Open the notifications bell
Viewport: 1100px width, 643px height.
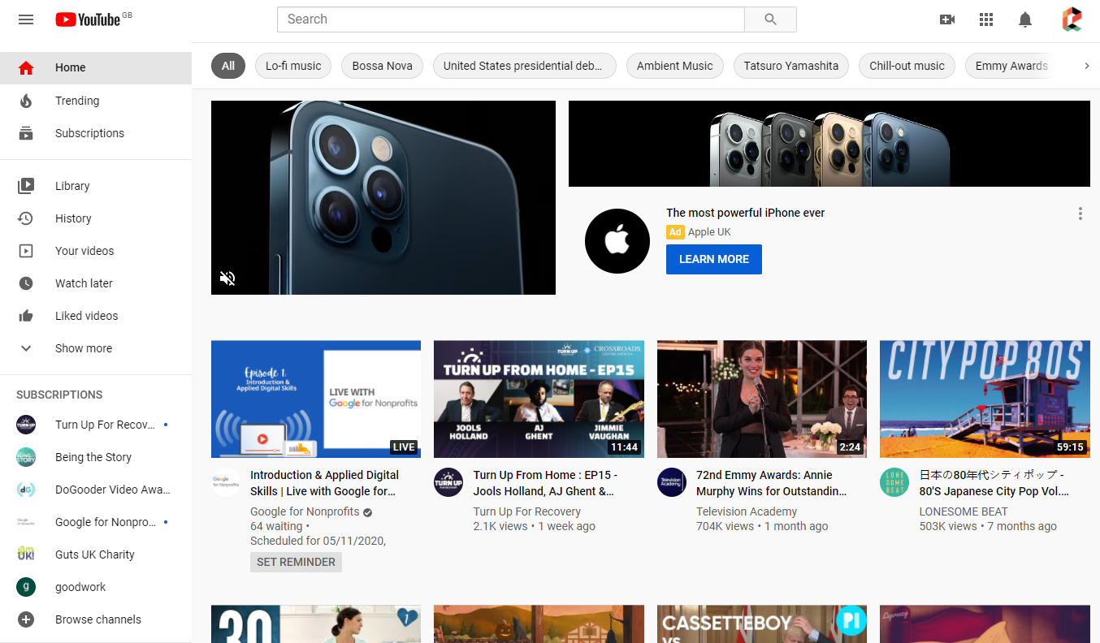(x=1025, y=19)
